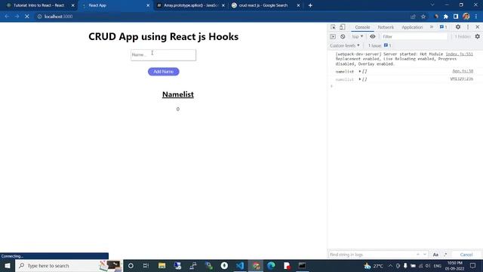Open the taskbar clock and date
483x272 pixels.
pyautogui.click(x=454, y=265)
